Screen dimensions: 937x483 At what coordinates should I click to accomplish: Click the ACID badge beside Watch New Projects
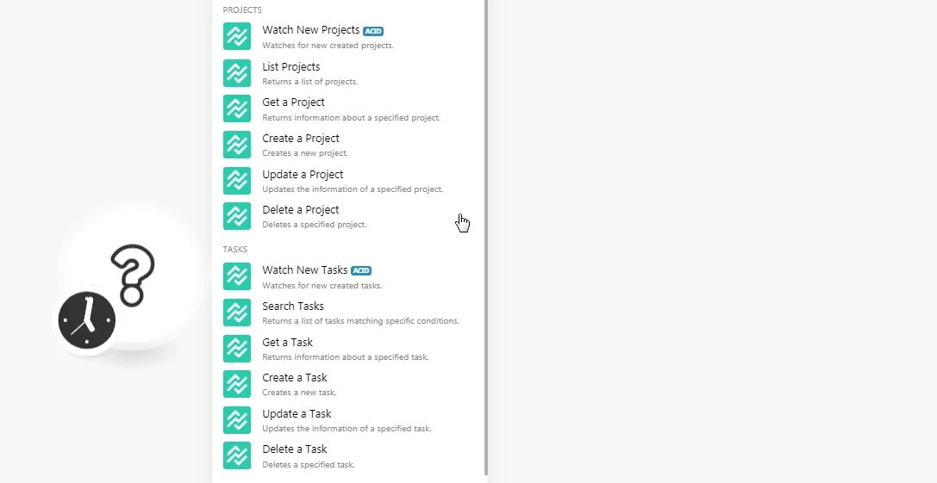[373, 31]
